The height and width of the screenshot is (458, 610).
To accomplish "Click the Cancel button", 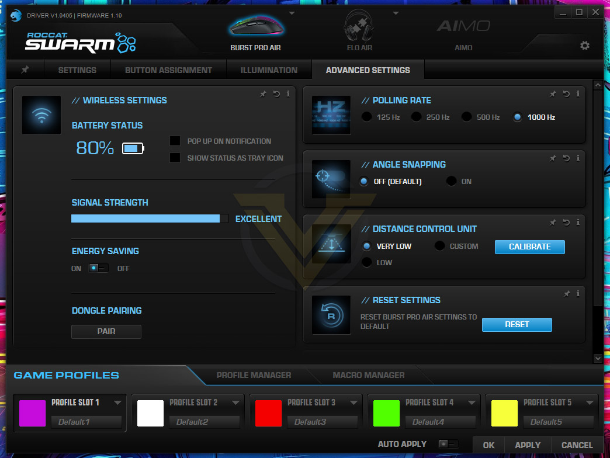I will click(577, 445).
